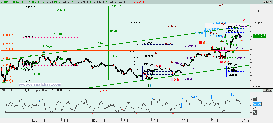The image size is (273, 123).
Task: Select the 9378,8 level label
Action: [x=232, y=75]
